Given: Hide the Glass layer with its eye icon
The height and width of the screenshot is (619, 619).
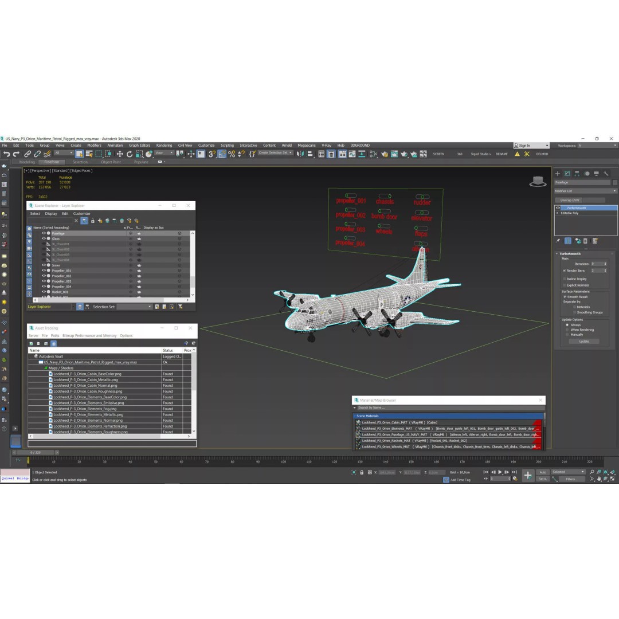Looking at the screenshot, I should [44, 238].
